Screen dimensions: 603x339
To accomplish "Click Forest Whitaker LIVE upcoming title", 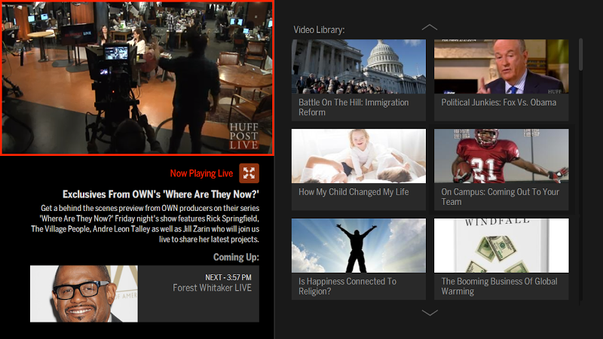I will point(212,288).
